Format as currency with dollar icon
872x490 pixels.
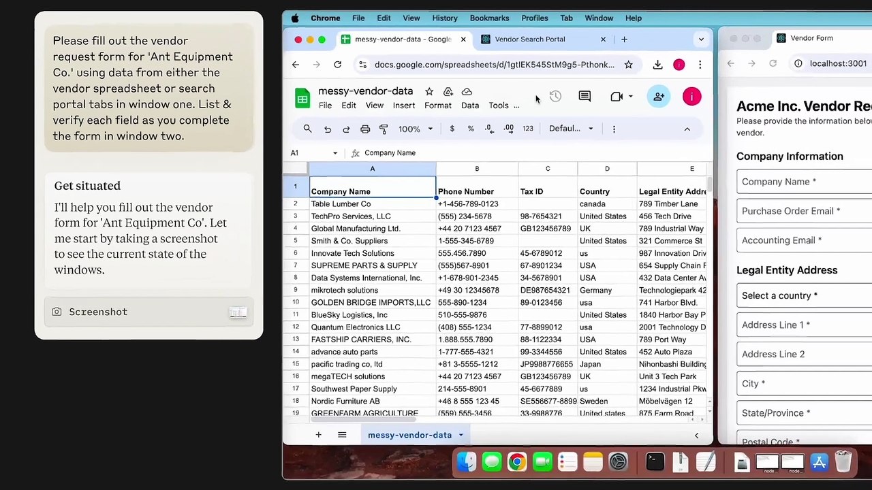452,129
